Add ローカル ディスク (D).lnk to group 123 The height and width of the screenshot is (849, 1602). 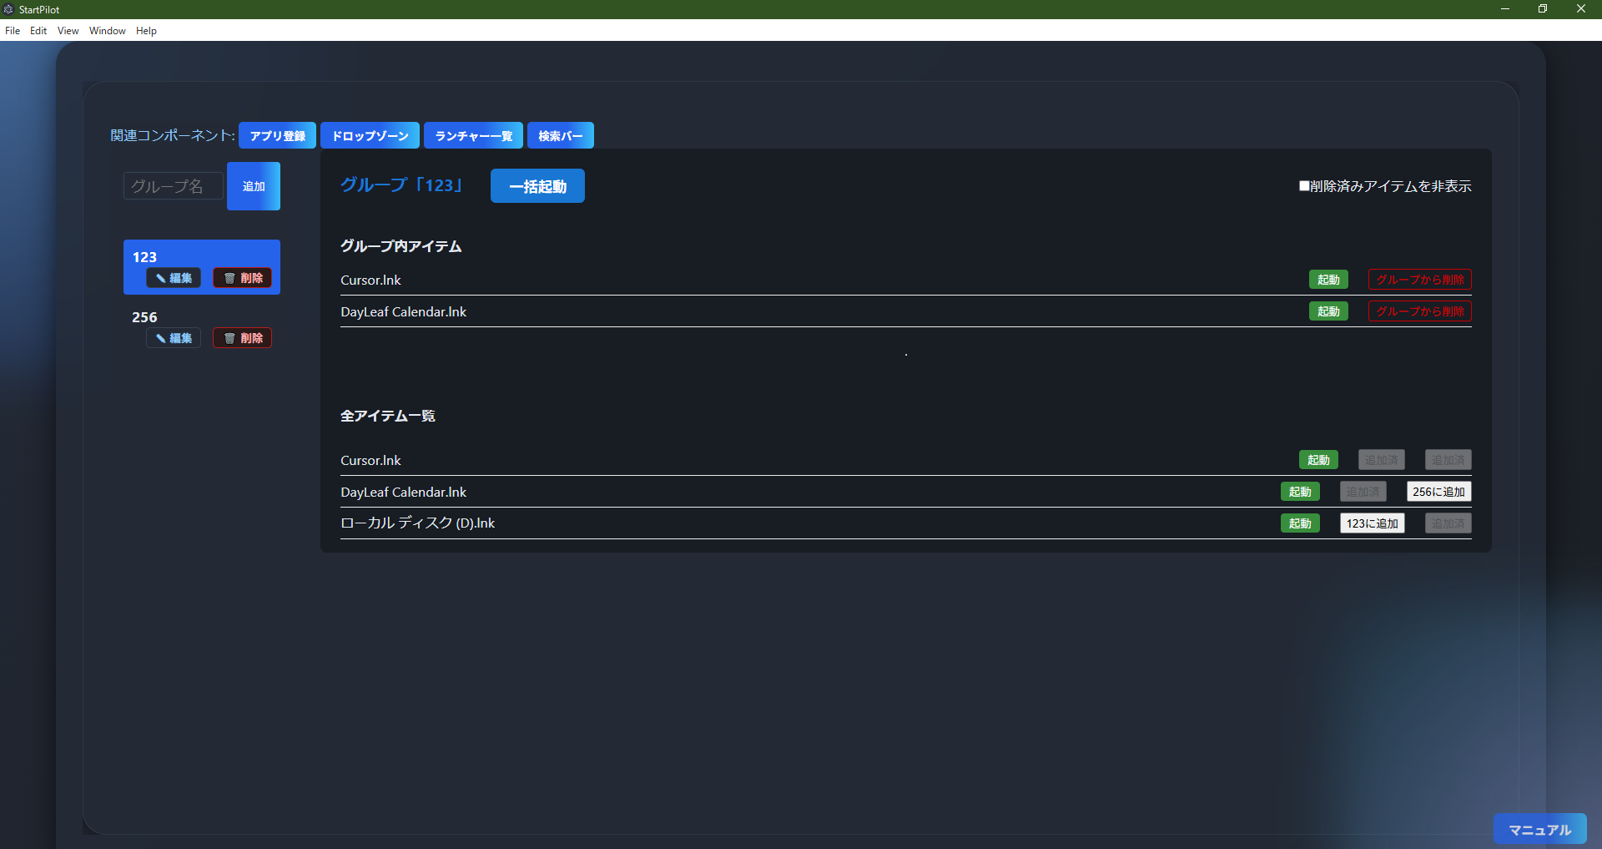point(1373,523)
